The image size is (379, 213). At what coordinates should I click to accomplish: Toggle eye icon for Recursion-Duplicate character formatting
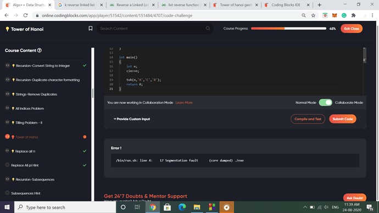click(8, 80)
